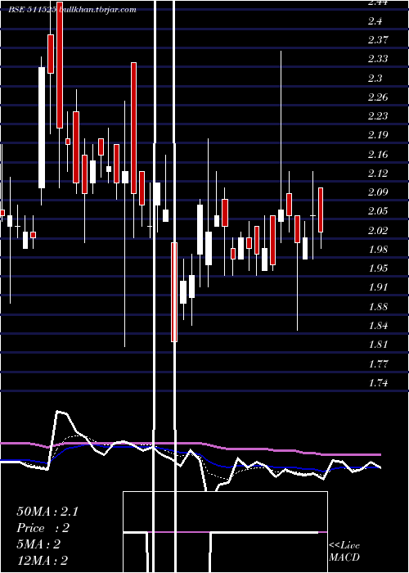
Task: Click the 2.02 price axis label
Action: tap(378, 230)
